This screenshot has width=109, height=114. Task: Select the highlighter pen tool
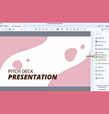(71, 29)
